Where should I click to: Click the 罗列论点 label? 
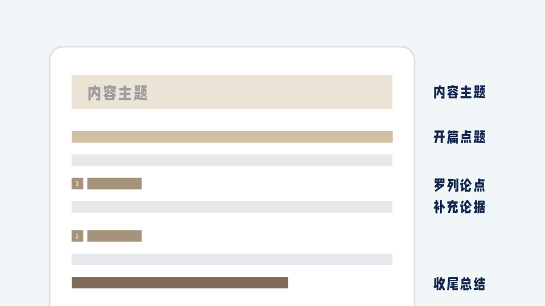(459, 185)
